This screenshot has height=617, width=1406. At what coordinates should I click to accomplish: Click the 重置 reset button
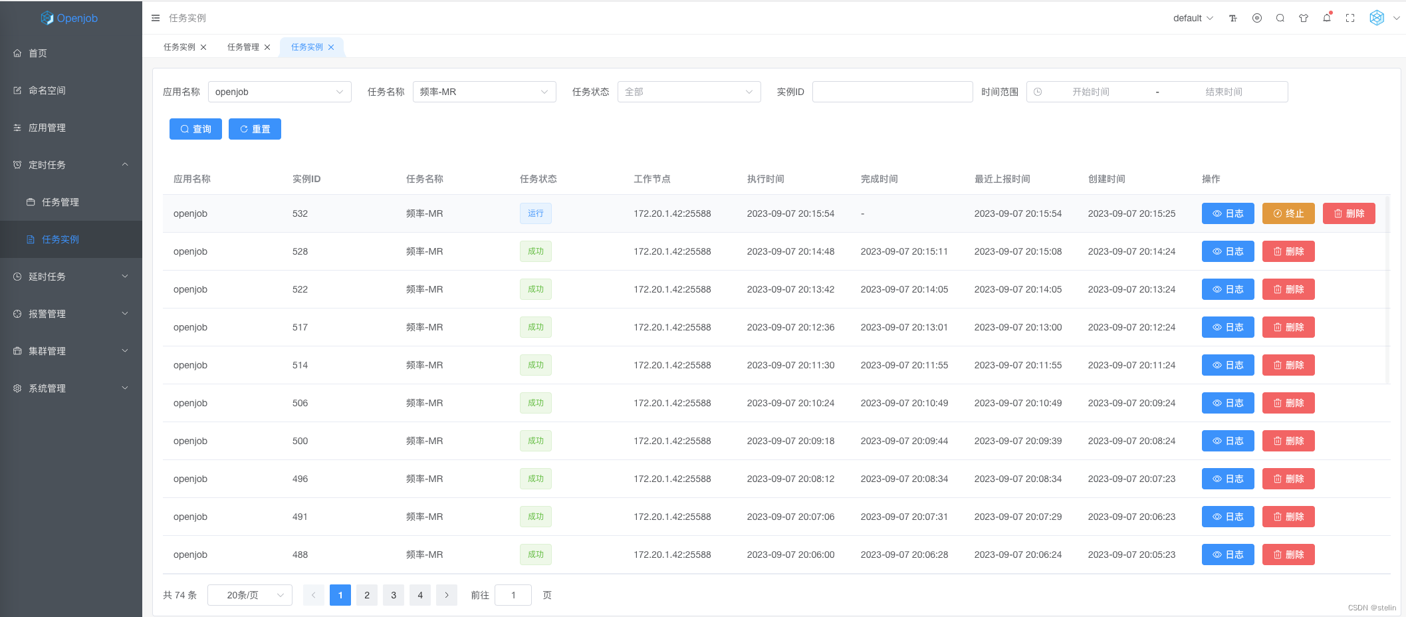[x=255, y=129]
